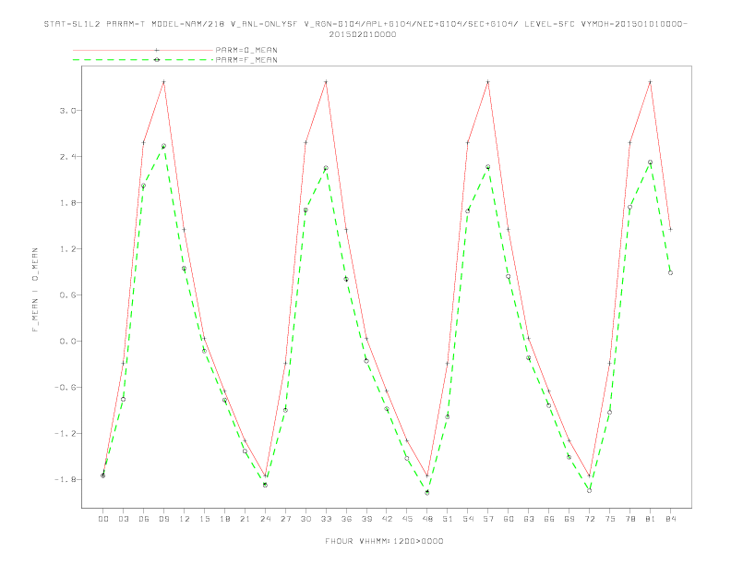
Task: Click x-axis tick label 15
Action: [204, 519]
